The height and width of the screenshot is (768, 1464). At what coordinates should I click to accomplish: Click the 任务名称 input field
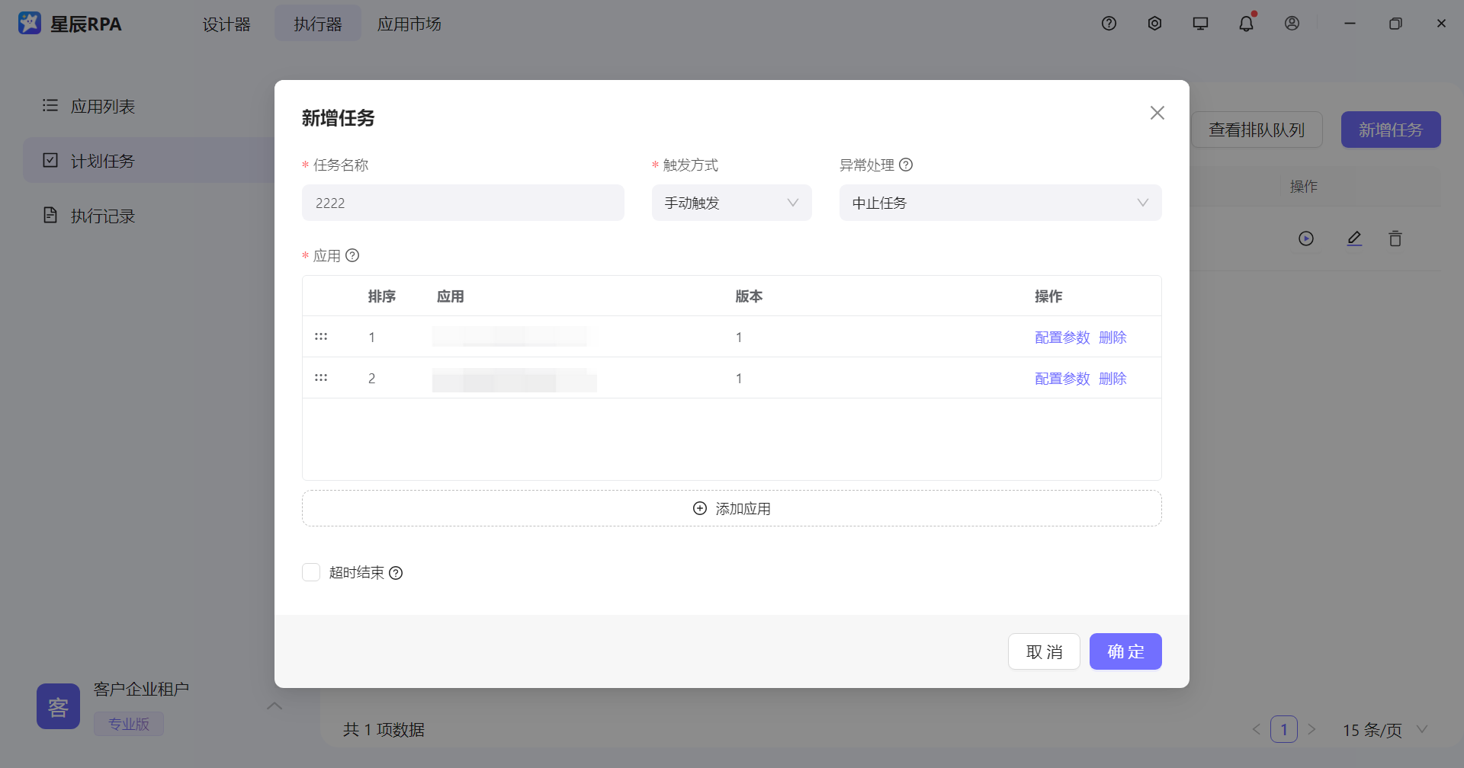pos(463,203)
